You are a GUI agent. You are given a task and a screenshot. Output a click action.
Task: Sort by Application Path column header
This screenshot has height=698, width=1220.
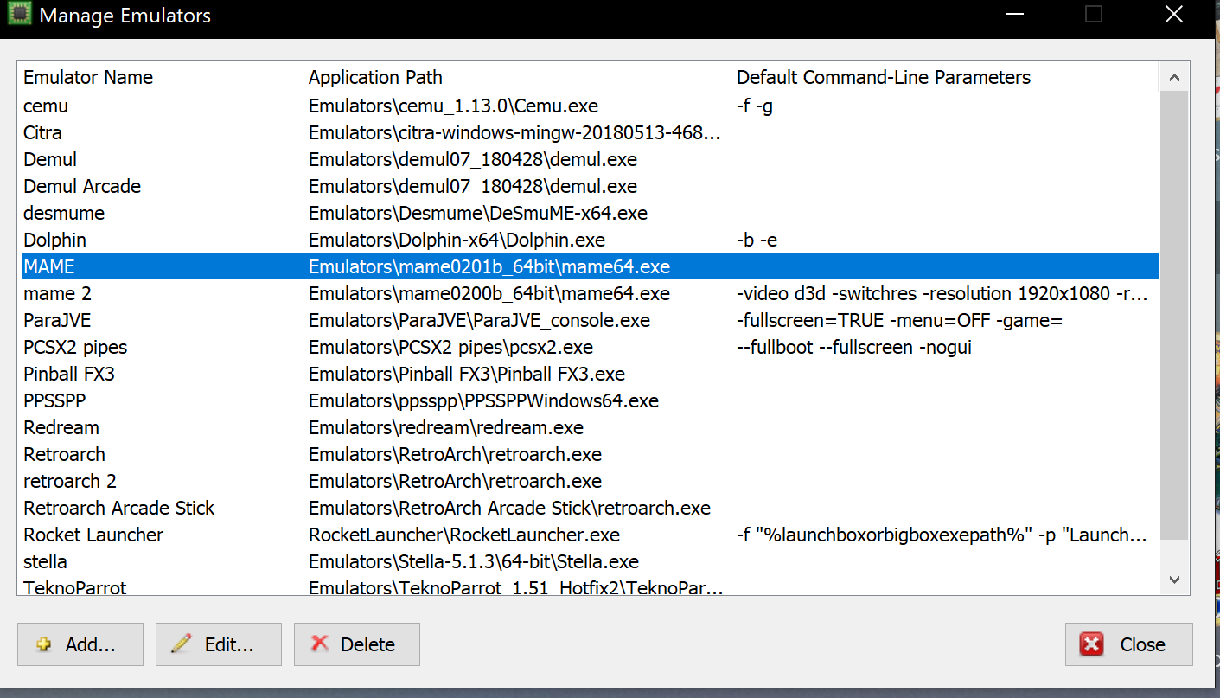point(517,77)
